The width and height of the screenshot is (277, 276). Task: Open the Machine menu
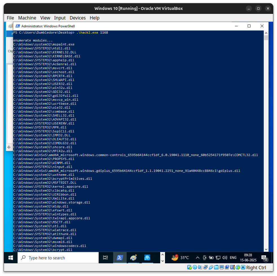coord(27,18)
